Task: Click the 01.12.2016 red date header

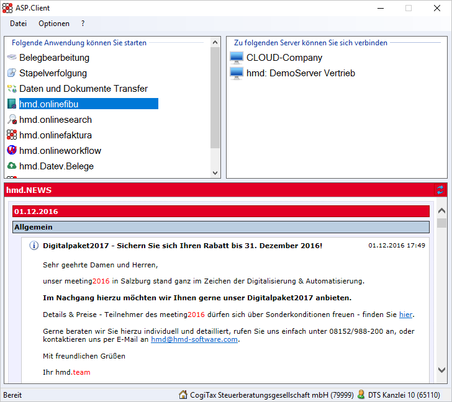Action: click(x=221, y=212)
